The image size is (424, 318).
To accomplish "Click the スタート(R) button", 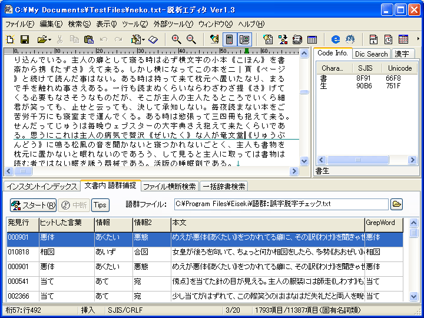I will click(33, 205).
